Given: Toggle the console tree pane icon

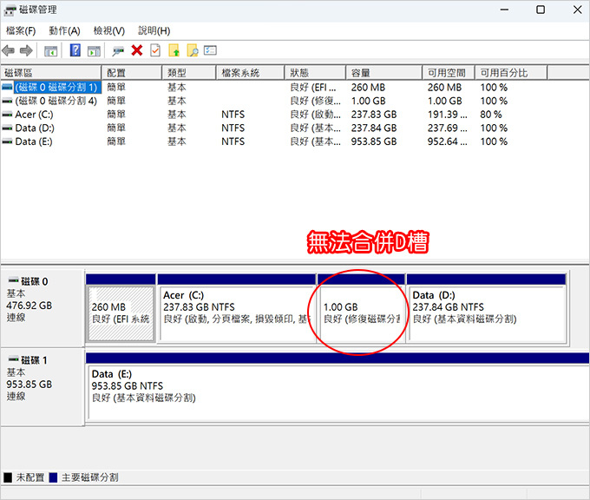Looking at the screenshot, I should (x=51, y=51).
